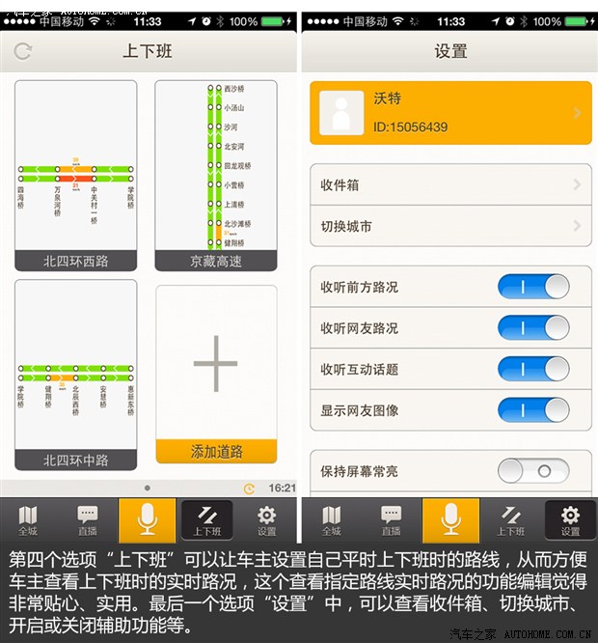The image size is (598, 643).
Task: Tap the refresh icon in 上下班 header
Action: point(24,51)
